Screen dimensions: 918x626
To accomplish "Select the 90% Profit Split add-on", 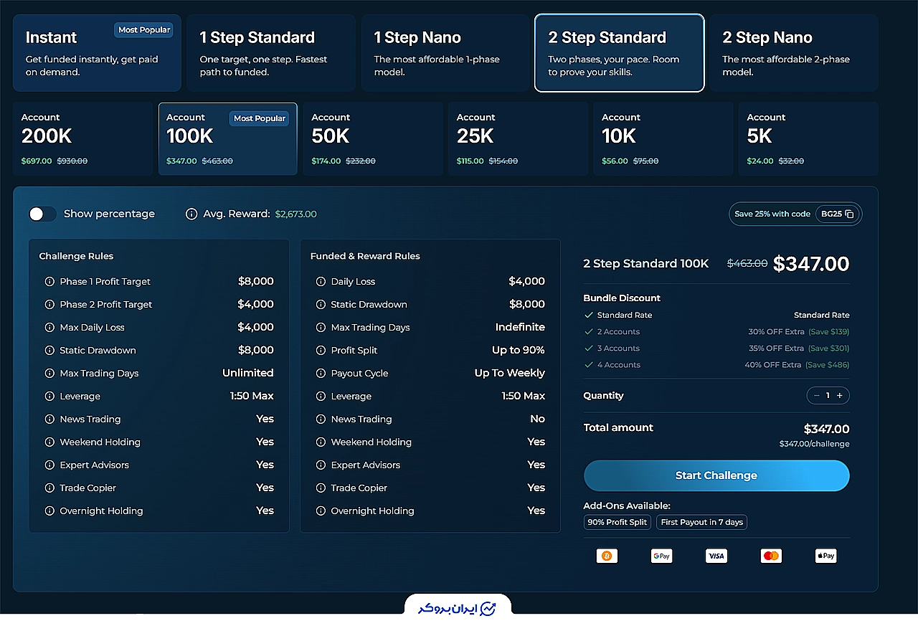I will point(617,522).
